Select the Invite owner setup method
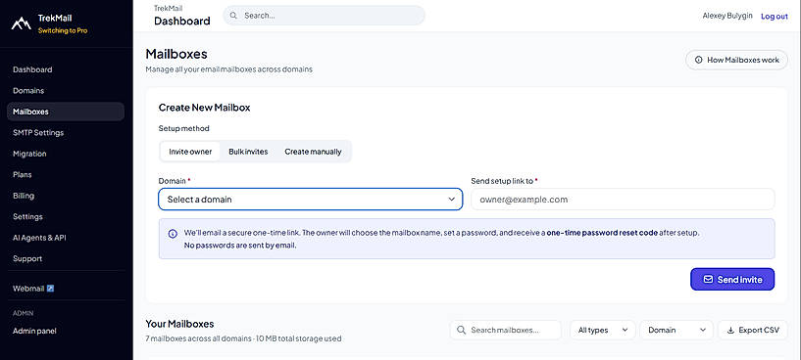This screenshot has width=801, height=360. coord(190,152)
